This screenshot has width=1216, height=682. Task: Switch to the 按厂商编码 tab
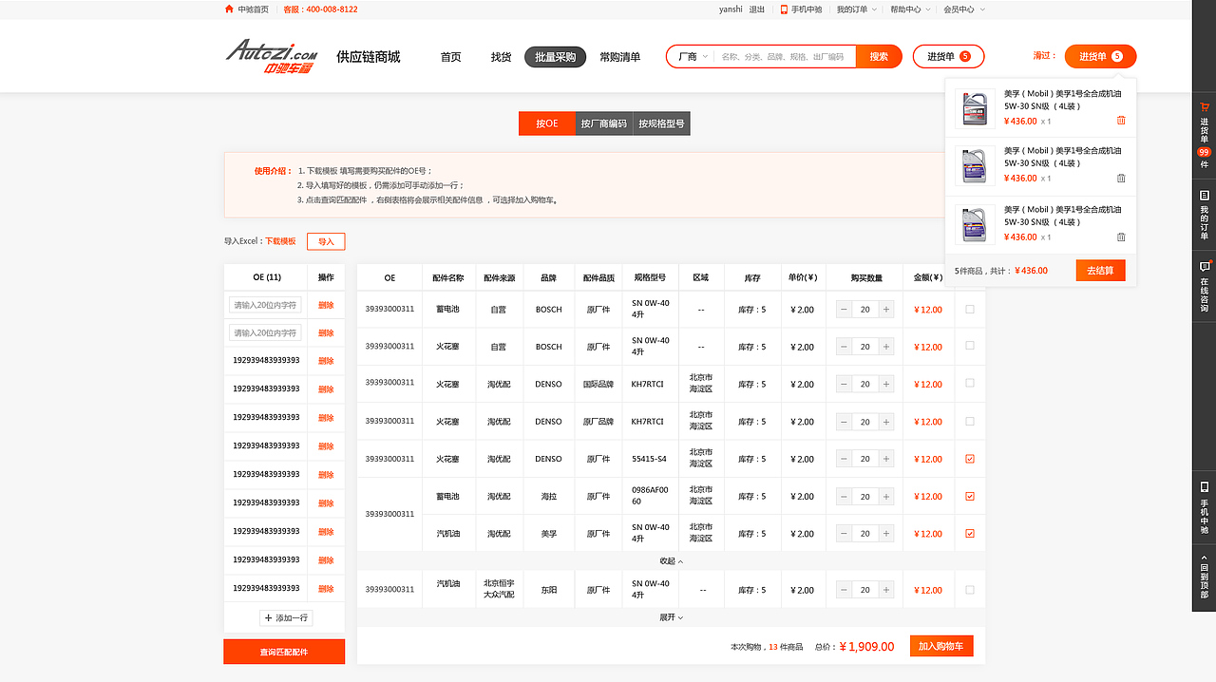[x=604, y=123]
